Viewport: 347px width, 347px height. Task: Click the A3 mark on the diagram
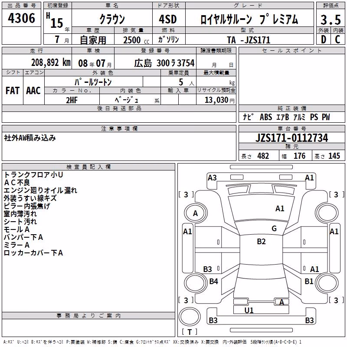[x=212, y=178]
